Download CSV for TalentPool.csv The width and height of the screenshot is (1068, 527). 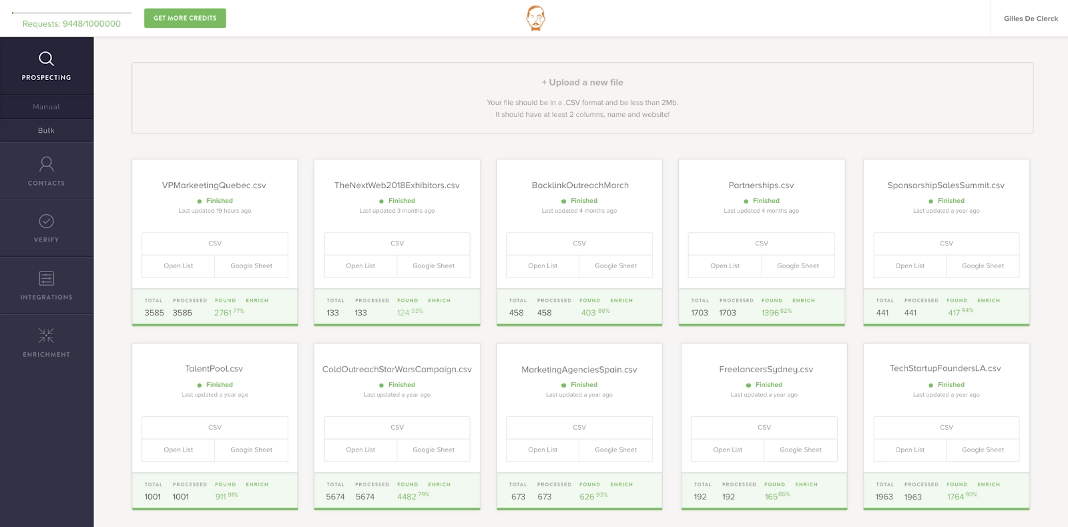tap(215, 428)
